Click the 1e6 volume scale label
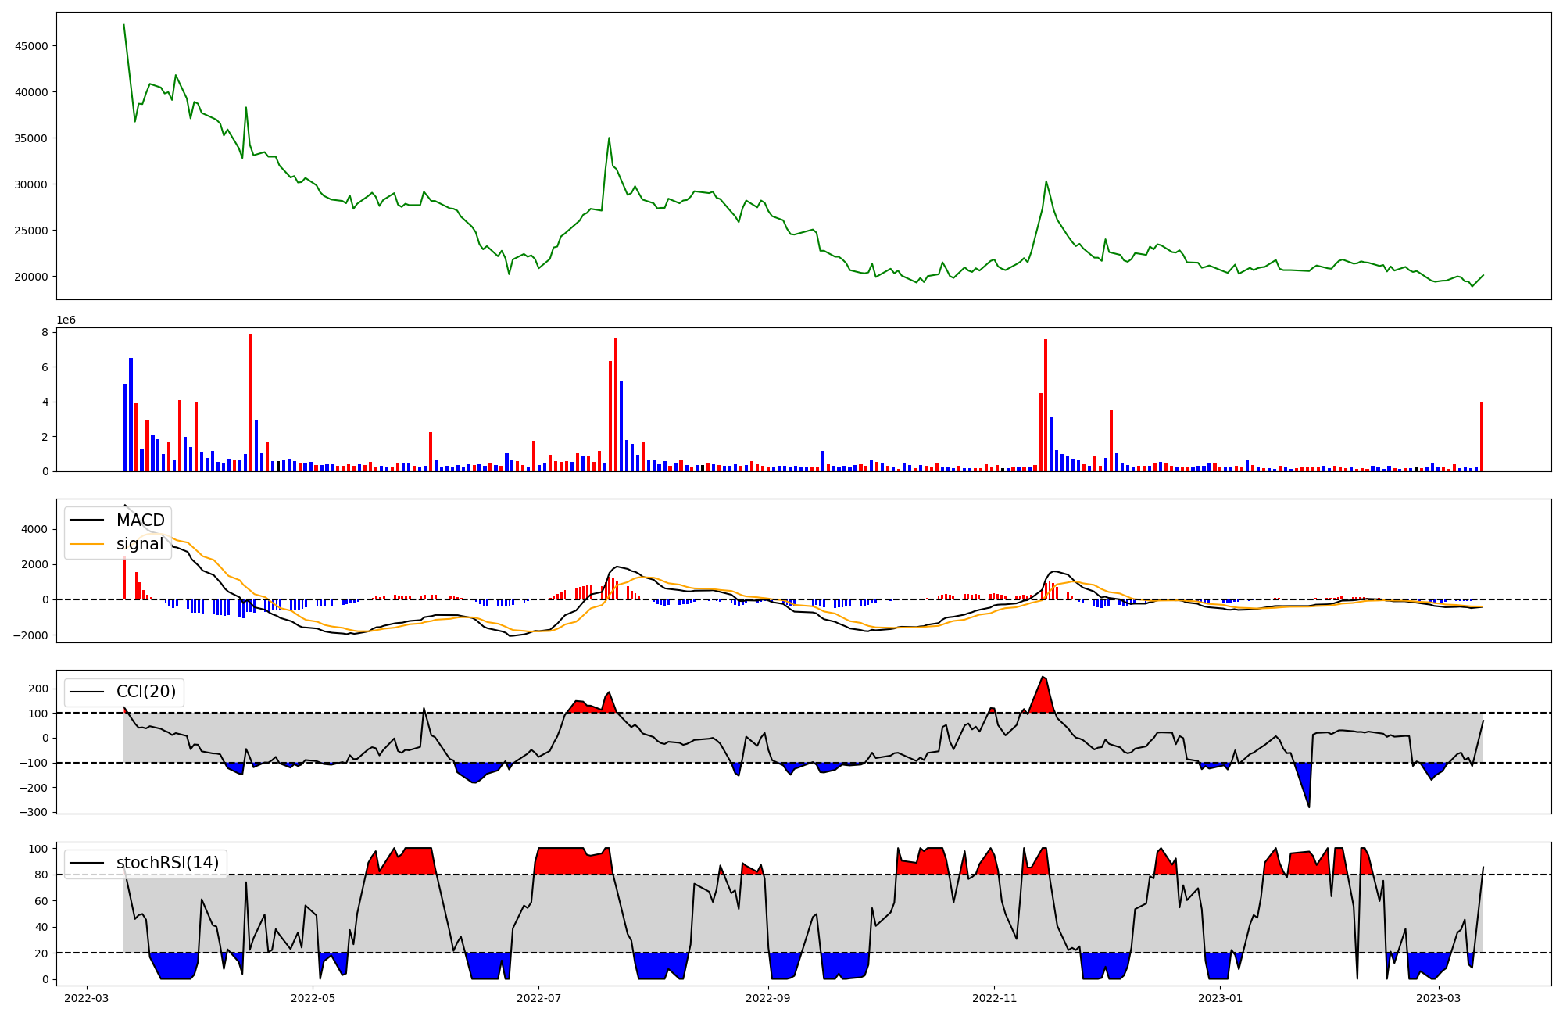The height and width of the screenshot is (1016, 1563). tap(66, 320)
